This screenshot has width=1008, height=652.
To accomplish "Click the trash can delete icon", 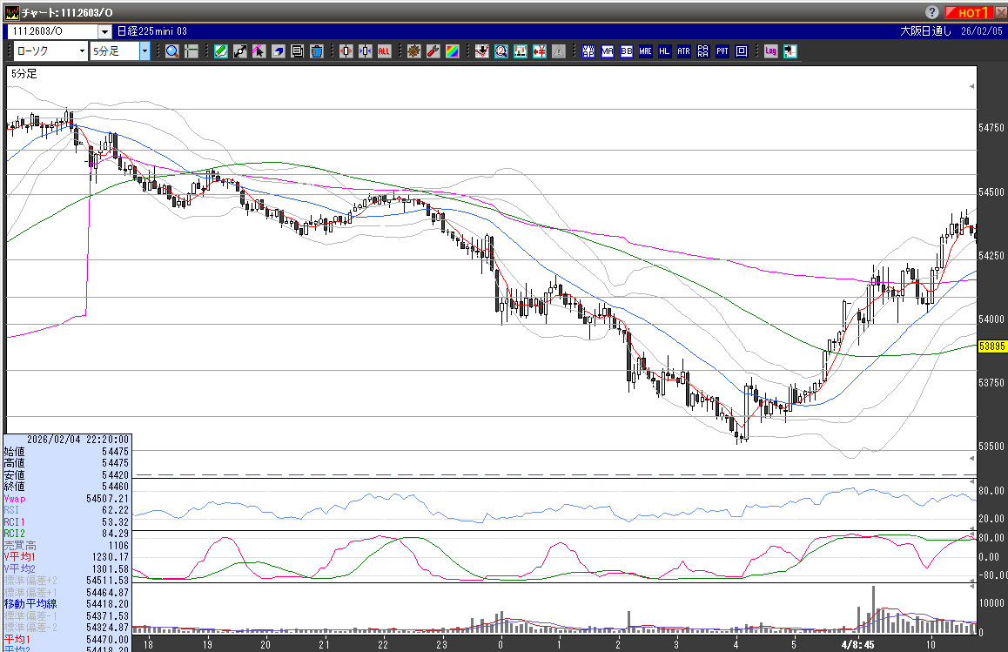I will [x=316, y=51].
